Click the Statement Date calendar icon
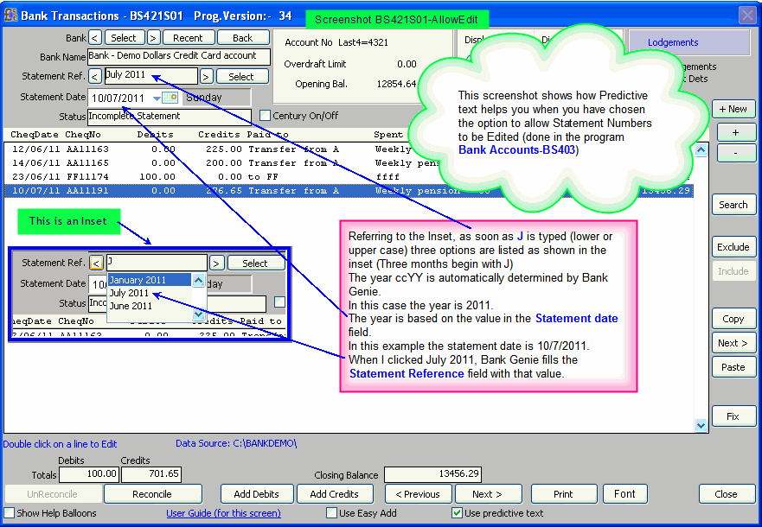The image size is (762, 527). click(x=170, y=98)
